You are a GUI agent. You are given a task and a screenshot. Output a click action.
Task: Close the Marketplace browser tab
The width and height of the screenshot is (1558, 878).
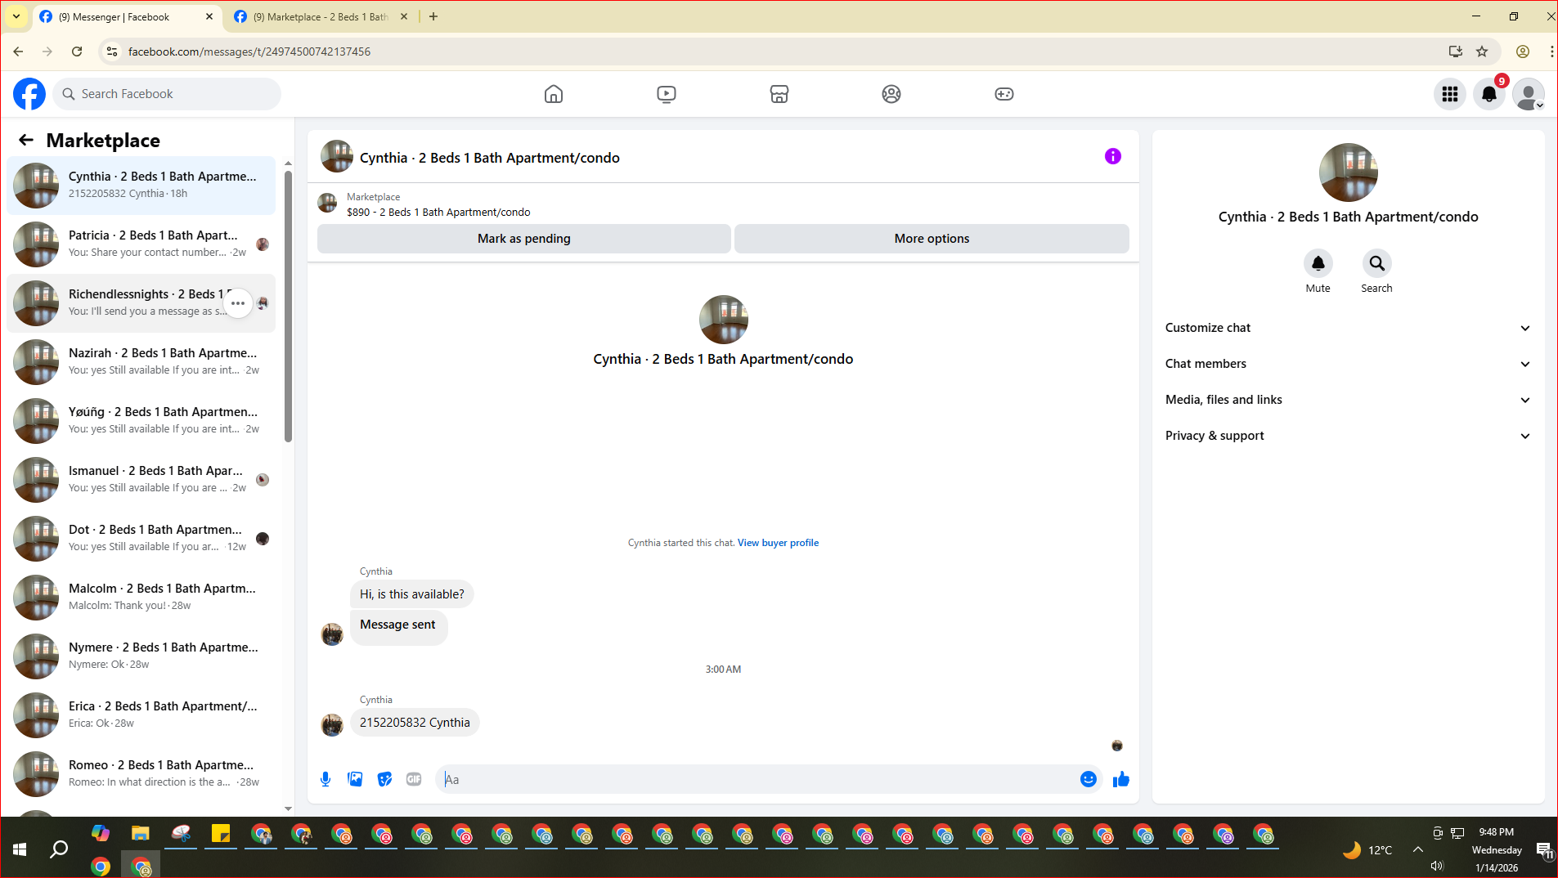(x=404, y=16)
